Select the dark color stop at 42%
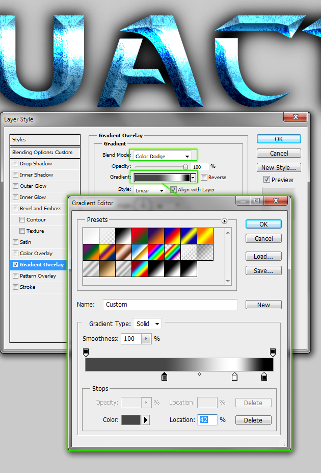This screenshot has height=473, width=321. [x=164, y=377]
